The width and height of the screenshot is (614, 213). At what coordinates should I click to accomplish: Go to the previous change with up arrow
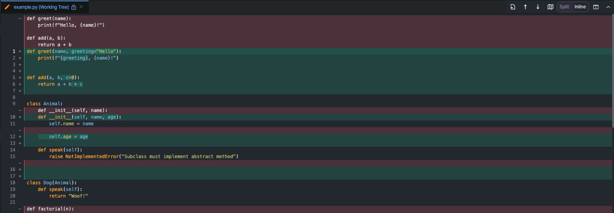(525, 7)
